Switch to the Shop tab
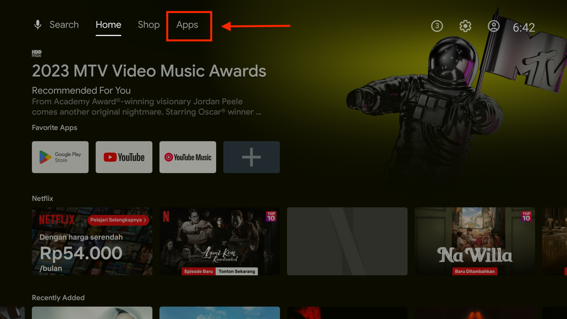The height and width of the screenshot is (319, 567). 149,25
